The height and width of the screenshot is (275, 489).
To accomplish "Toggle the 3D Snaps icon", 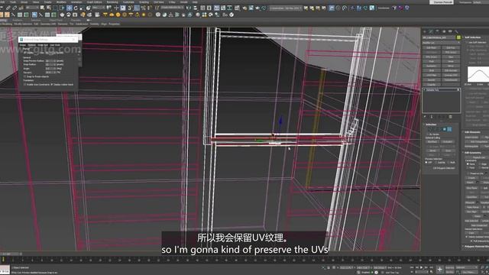I will [130, 8].
